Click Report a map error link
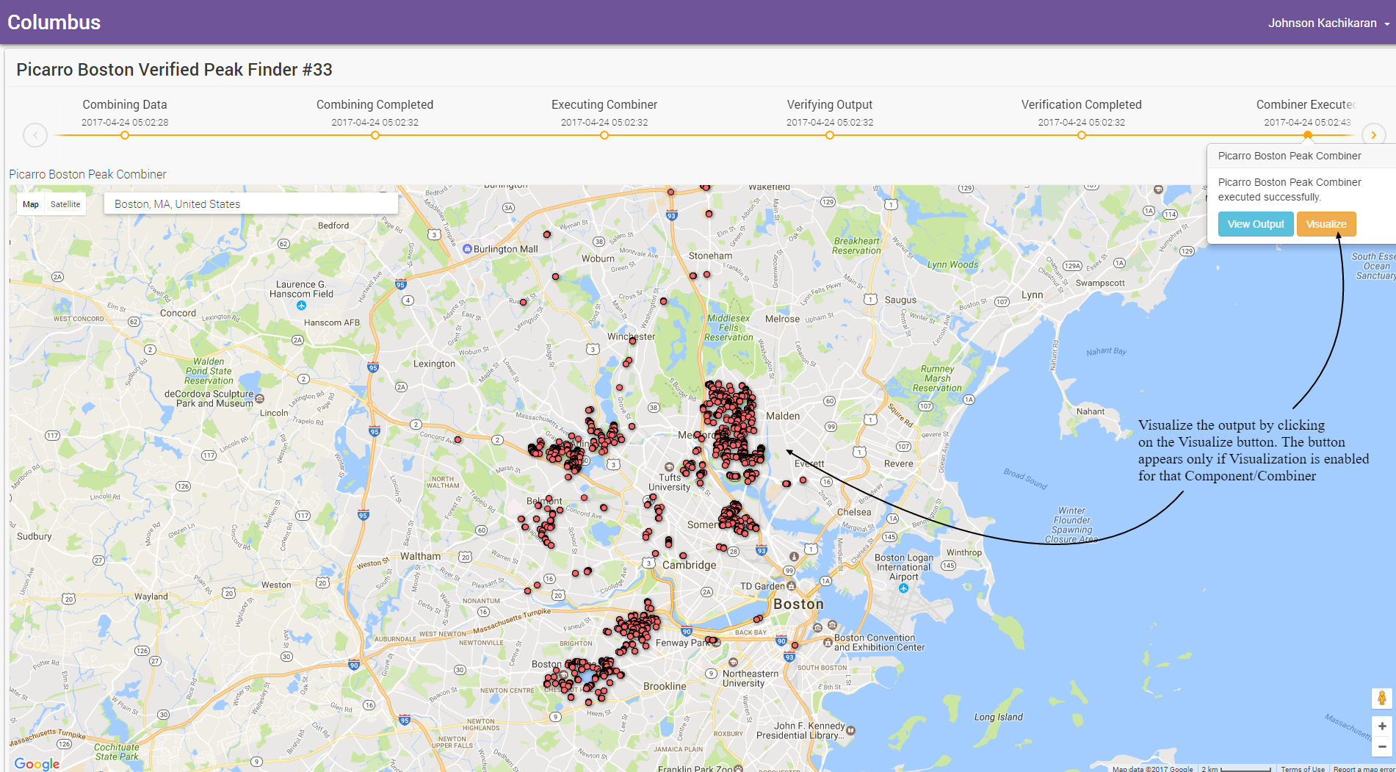Viewport: 1396px width, 772px height. [x=1364, y=768]
